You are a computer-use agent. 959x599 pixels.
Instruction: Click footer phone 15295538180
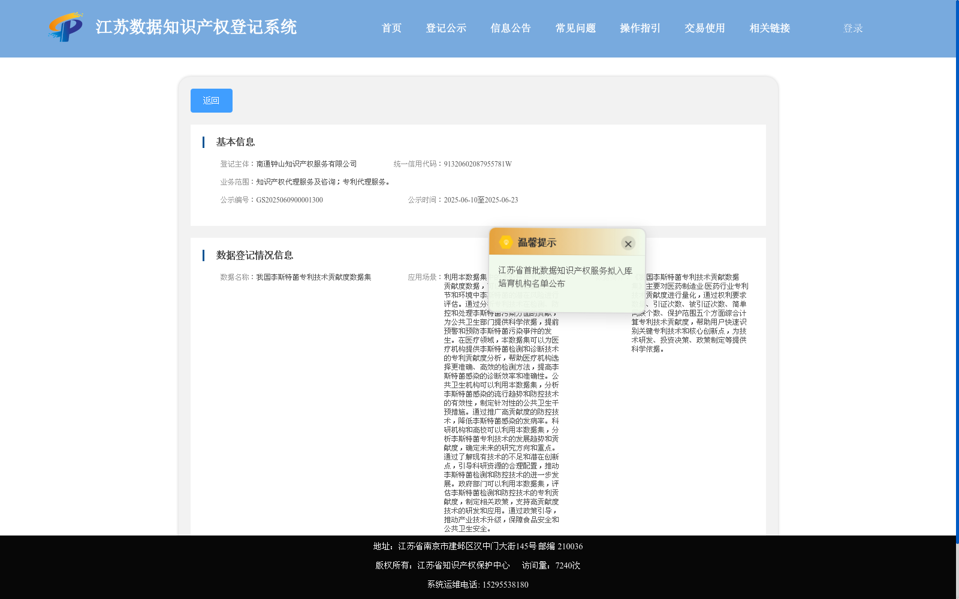[x=505, y=585]
